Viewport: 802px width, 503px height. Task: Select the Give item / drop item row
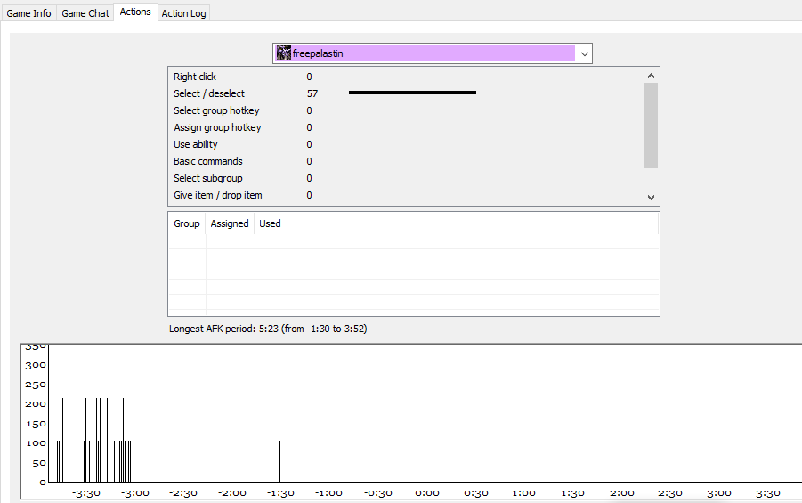(x=407, y=195)
